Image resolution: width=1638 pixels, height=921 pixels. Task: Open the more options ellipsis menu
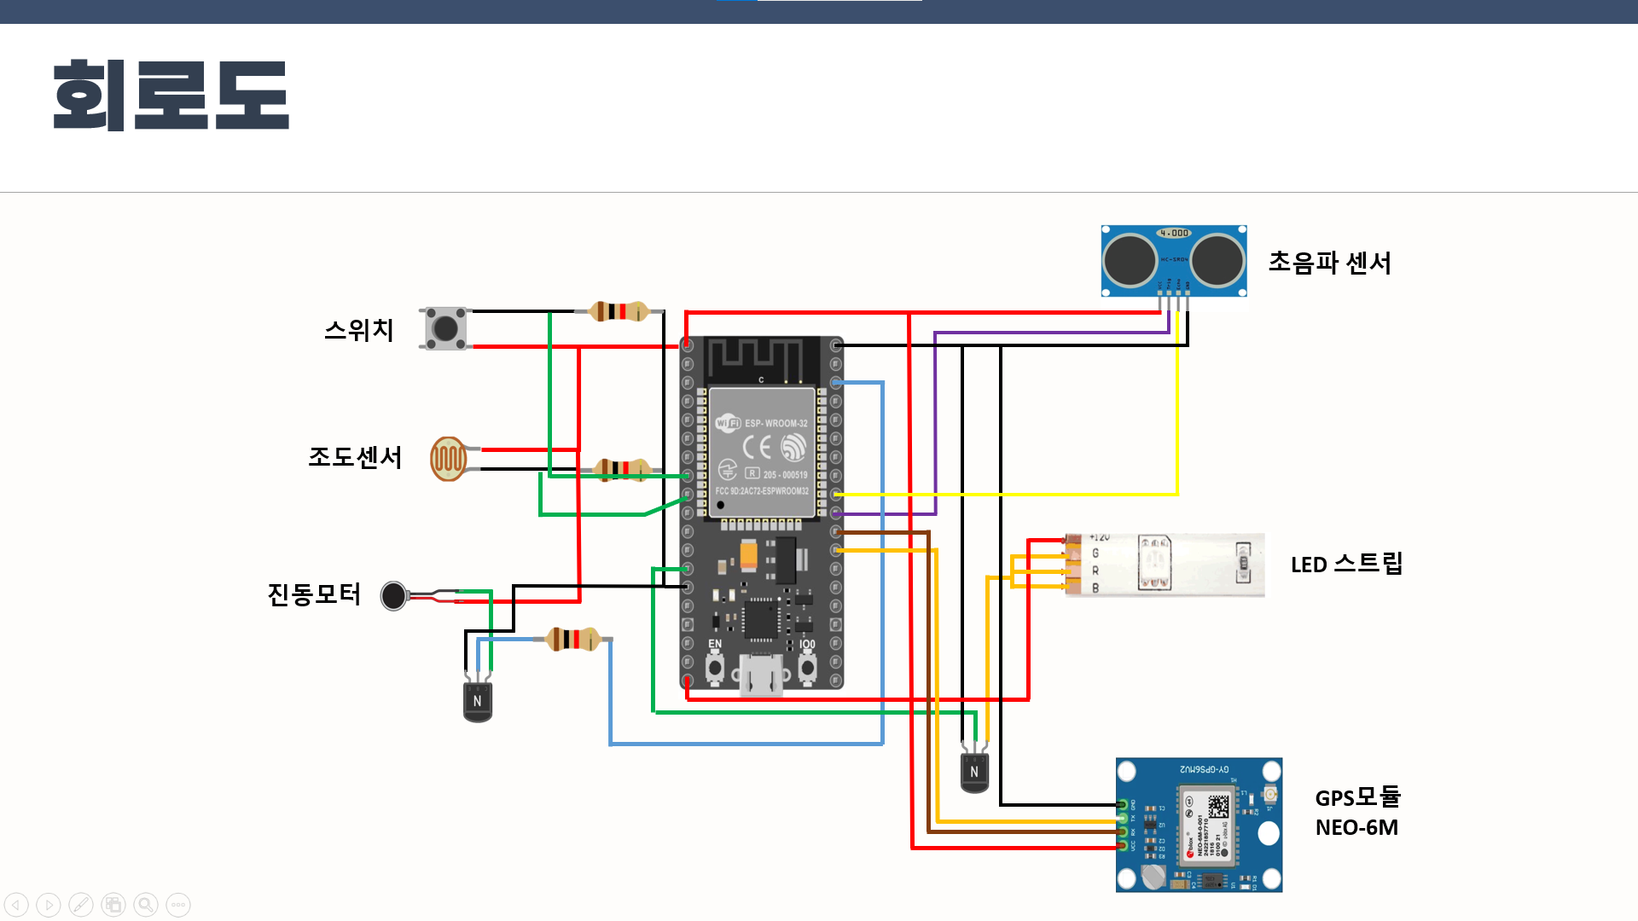177,905
